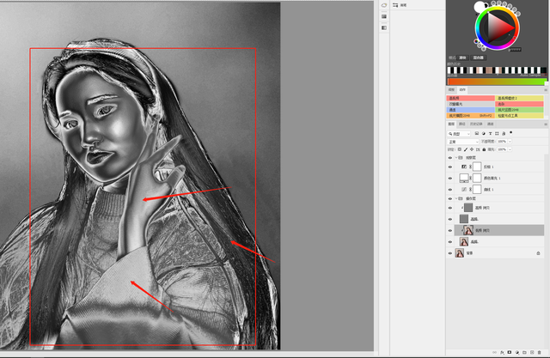Click prevent artboard auto-nesting lock icon
The height and width of the screenshot is (358, 550).
(478, 149)
